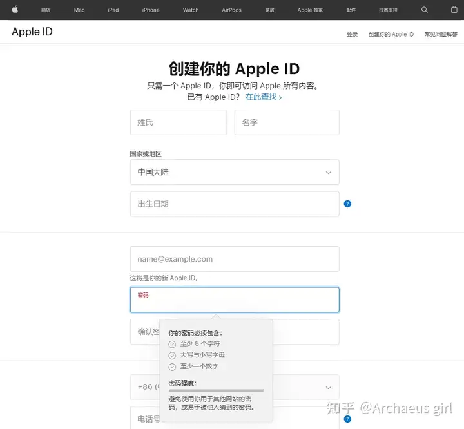Open the 商店 menu item
Screen dimensions: 464x429
[46, 10]
